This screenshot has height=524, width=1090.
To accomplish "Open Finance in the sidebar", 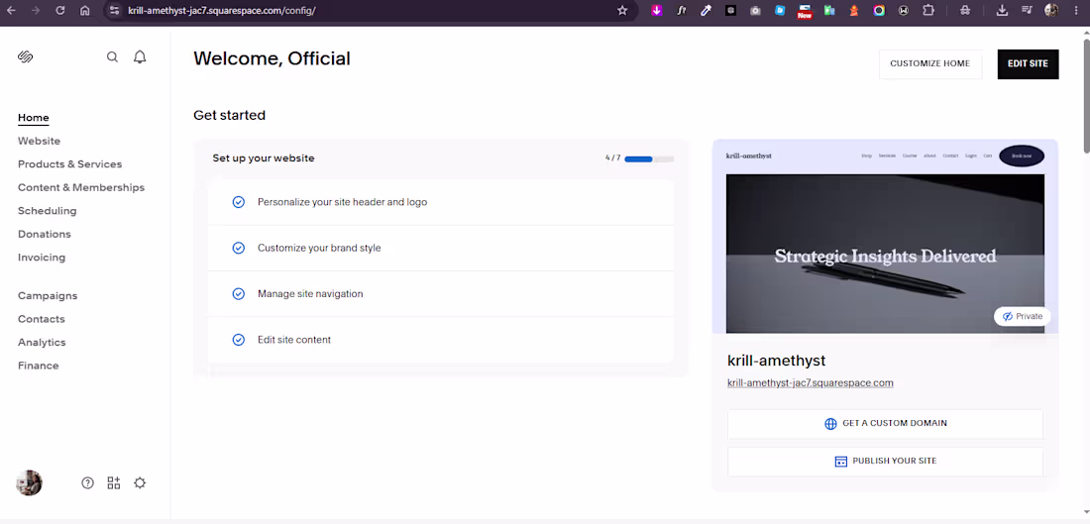I will pos(39,366).
